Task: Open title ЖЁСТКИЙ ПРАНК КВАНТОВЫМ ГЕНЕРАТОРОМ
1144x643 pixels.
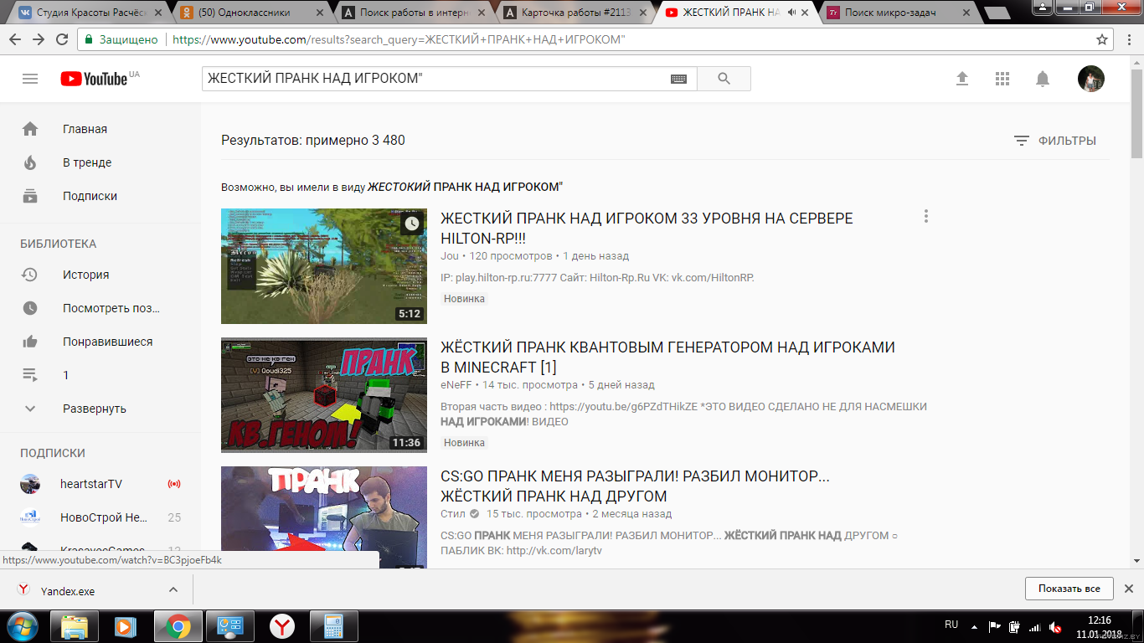Action: tap(667, 358)
